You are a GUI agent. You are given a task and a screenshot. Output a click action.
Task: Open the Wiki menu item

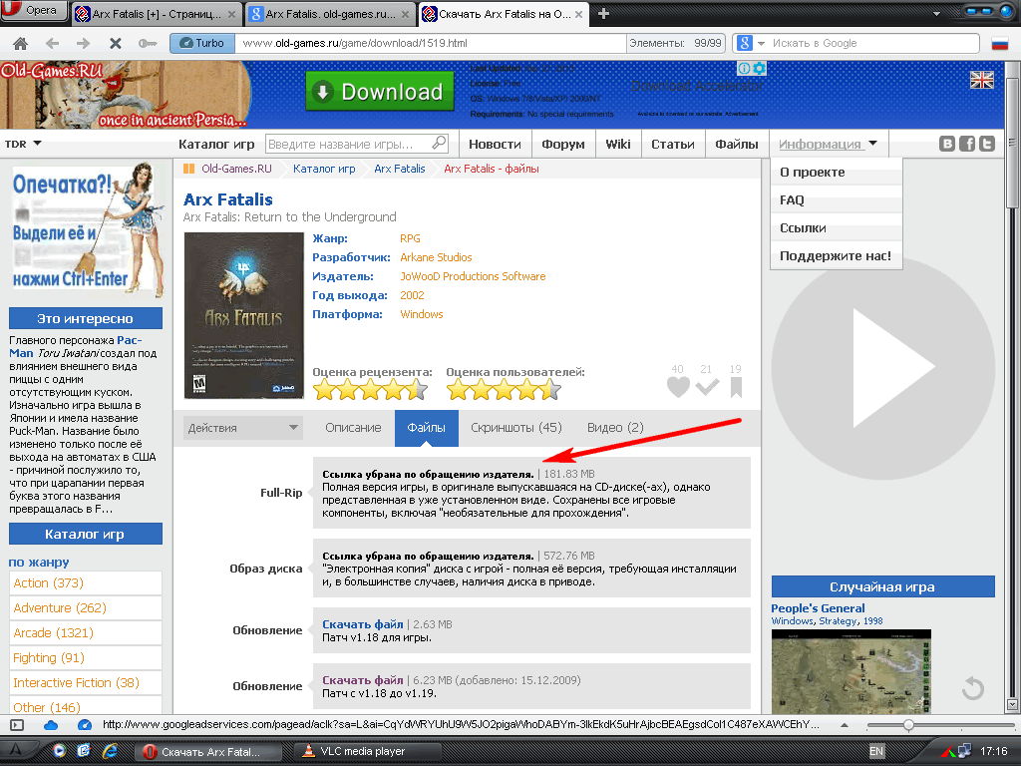(618, 144)
